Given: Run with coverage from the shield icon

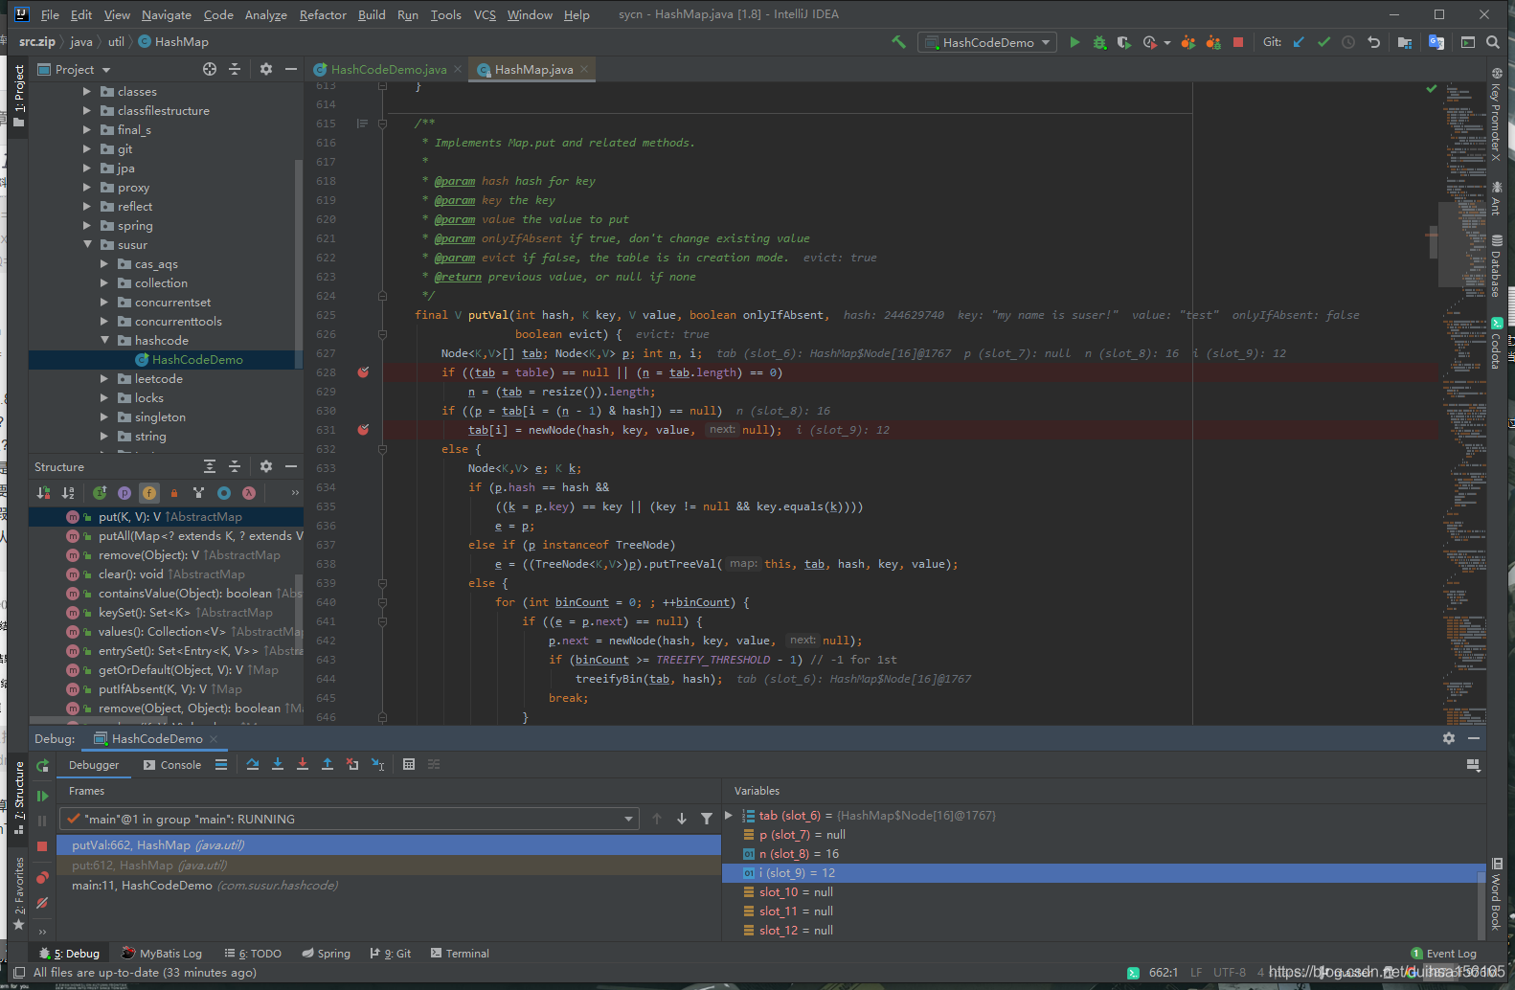Looking at the screenshot, I should pyautogui.click(x=1124, y=42).
